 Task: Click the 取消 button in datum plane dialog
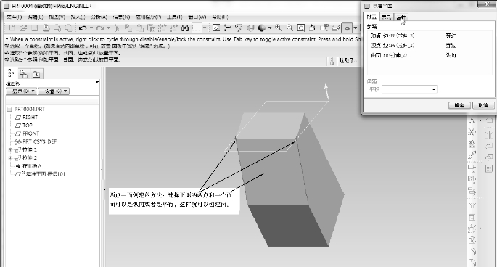483,105
